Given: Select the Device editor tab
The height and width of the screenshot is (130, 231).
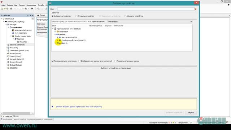Looking at the screenshot, I should 41,15.
